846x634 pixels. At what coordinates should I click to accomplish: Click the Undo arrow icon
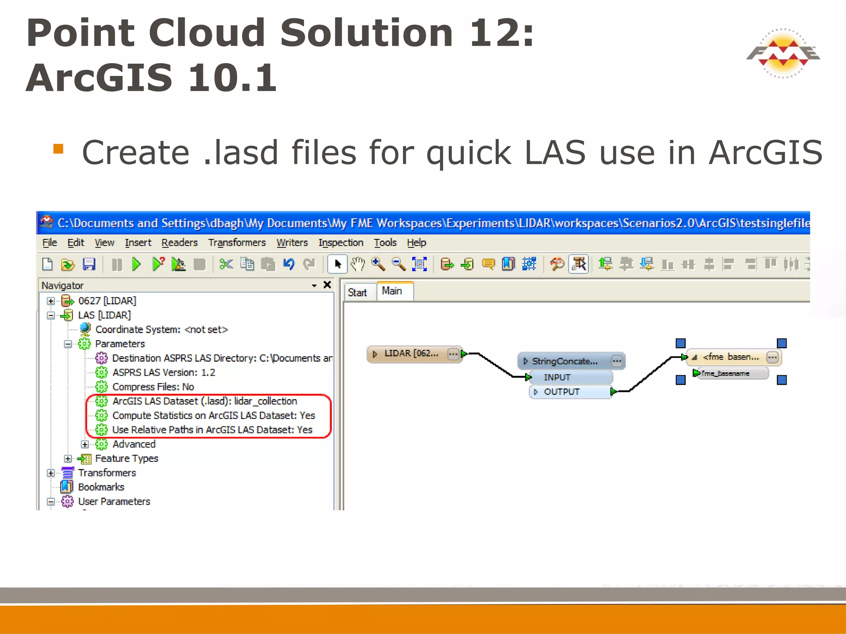[x=289, y=264]
